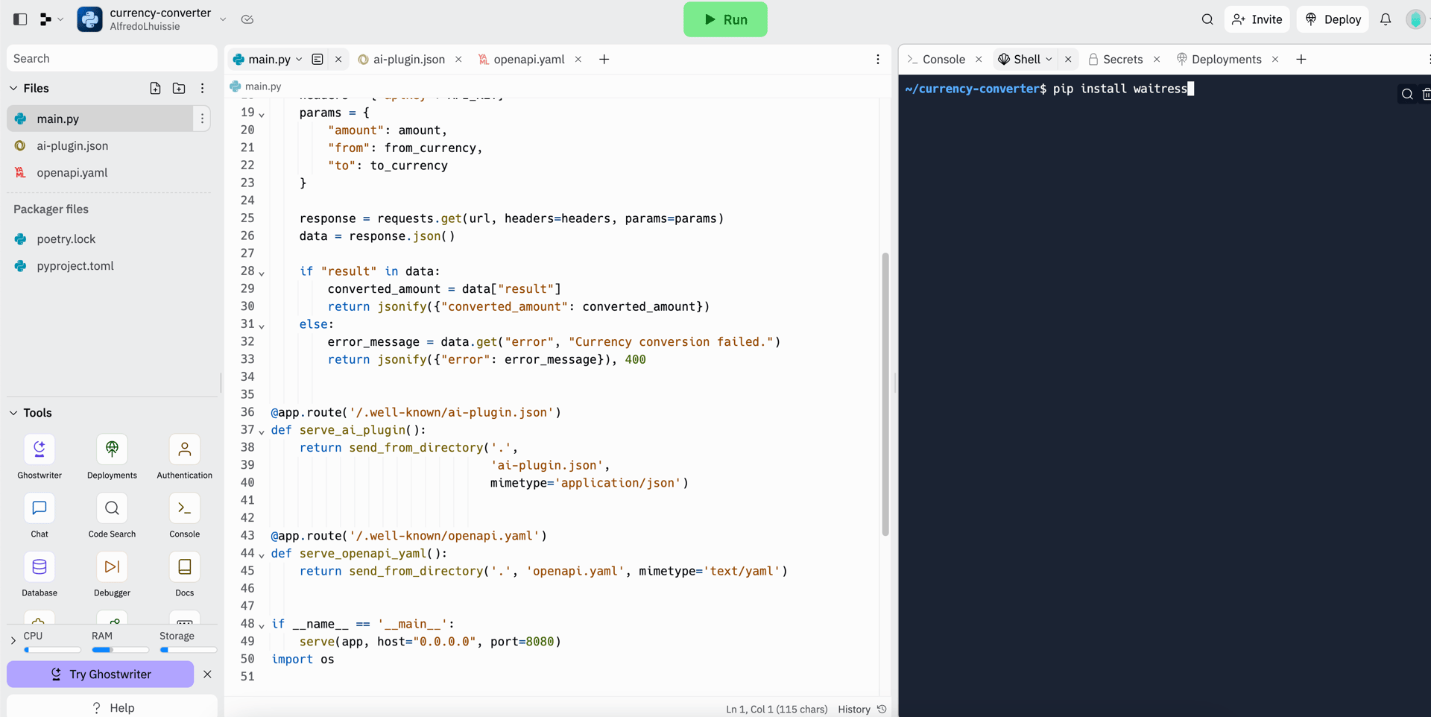Screen dimensions: 1431x717
Task: Open the currency-converter project dropdown
Action: coord(223,19)
